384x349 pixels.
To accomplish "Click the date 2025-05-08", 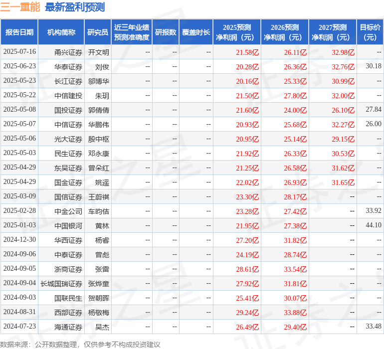I will pos(19,109).
